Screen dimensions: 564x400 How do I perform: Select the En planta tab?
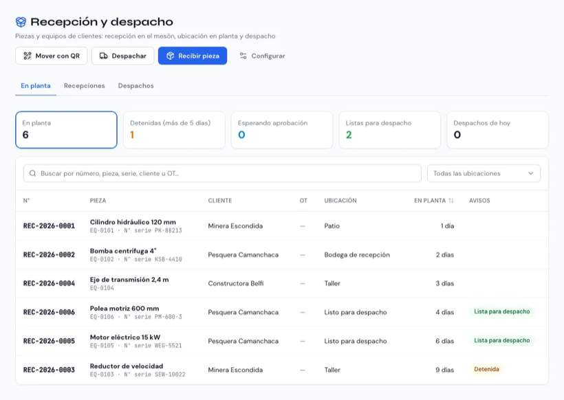point(36,85)
